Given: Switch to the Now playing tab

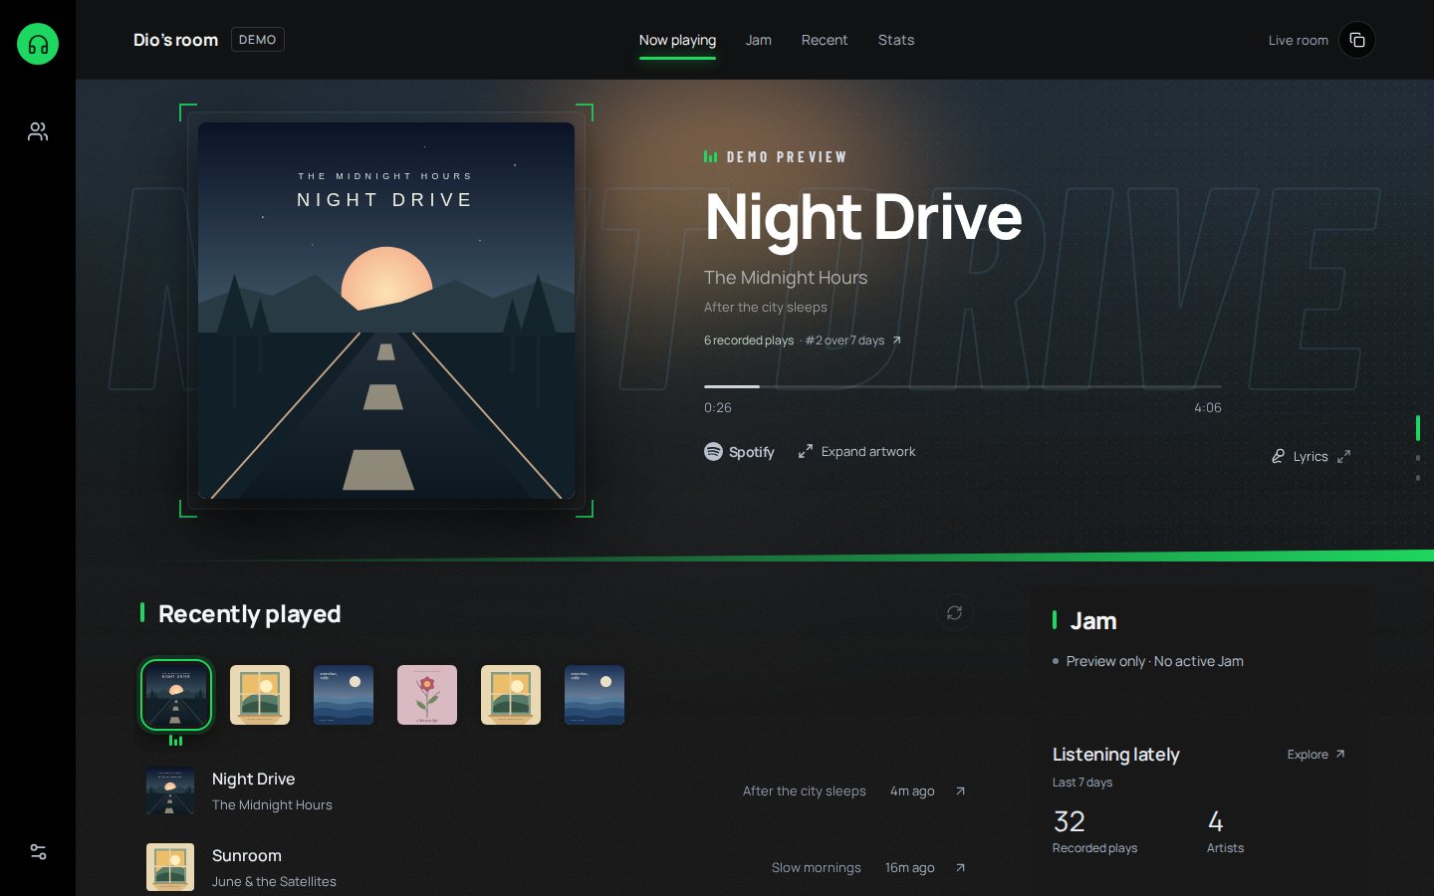Looking at the screenshot, I should tap(677, 40).
